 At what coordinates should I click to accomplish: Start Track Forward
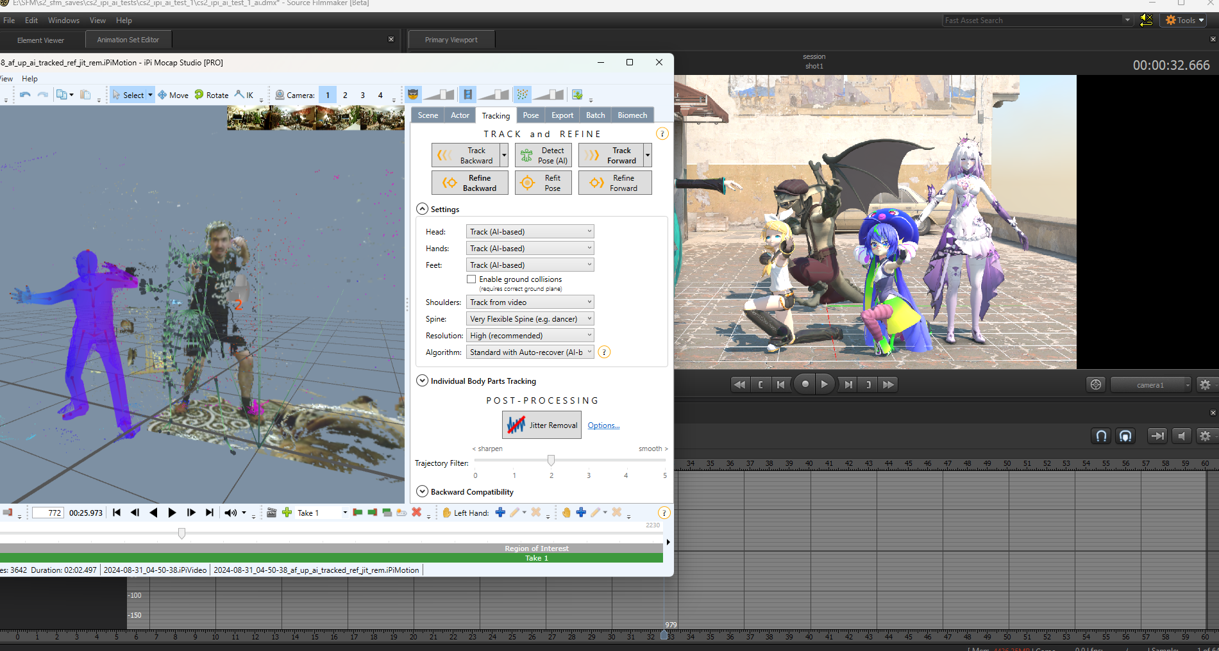point(612,156)
